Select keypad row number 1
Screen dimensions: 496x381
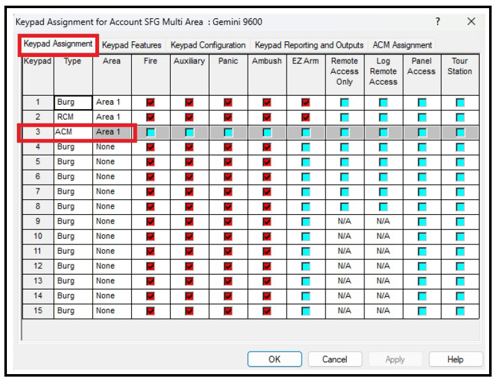(x=38, y=102)
